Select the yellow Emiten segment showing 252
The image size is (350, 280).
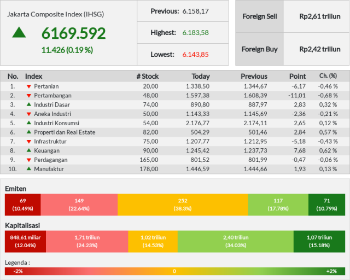coord(183,205)
